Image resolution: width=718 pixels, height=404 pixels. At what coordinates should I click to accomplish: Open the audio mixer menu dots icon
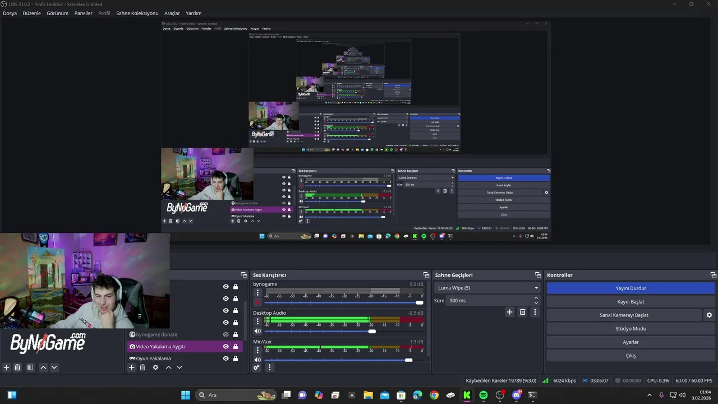point(269,368)
